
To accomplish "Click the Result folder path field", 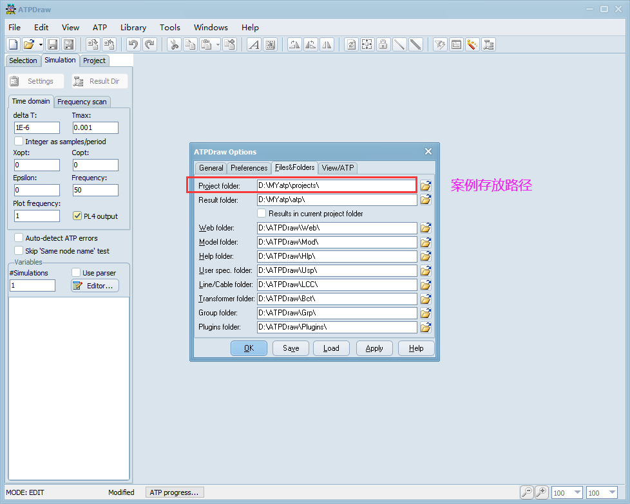I will click(337, 200).
